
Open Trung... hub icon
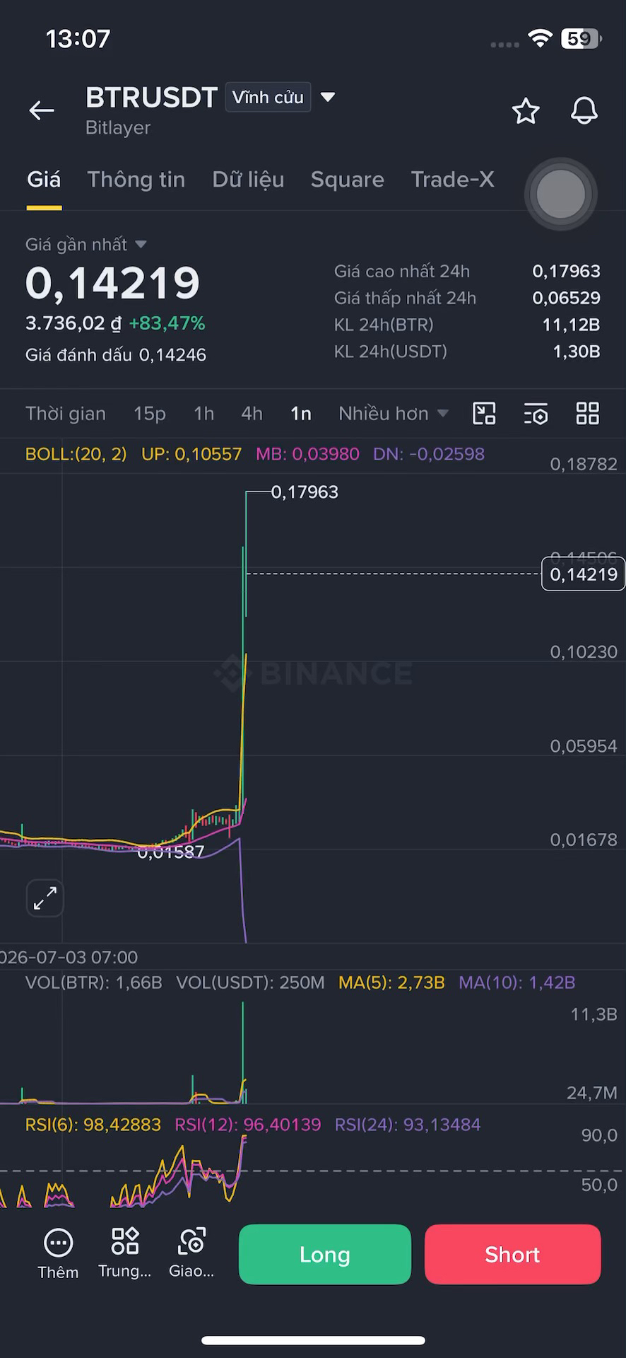pos(125,1241)
